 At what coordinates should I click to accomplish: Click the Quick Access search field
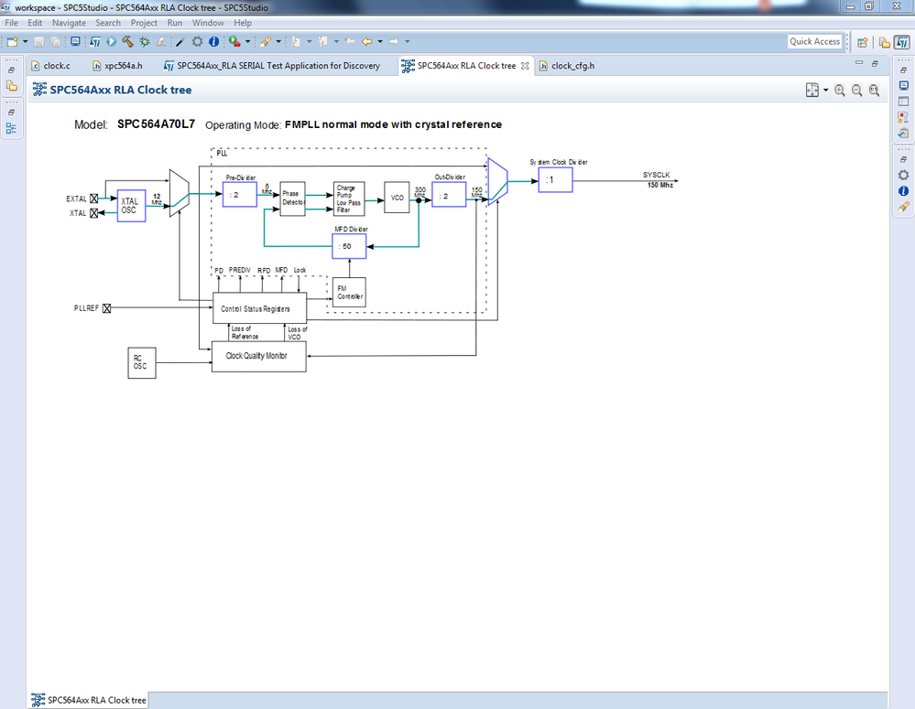pos(814,41)
